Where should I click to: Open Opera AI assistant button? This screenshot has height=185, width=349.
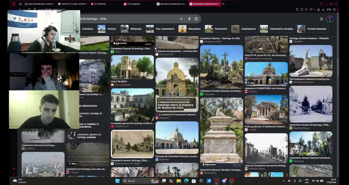click(329, 10)
